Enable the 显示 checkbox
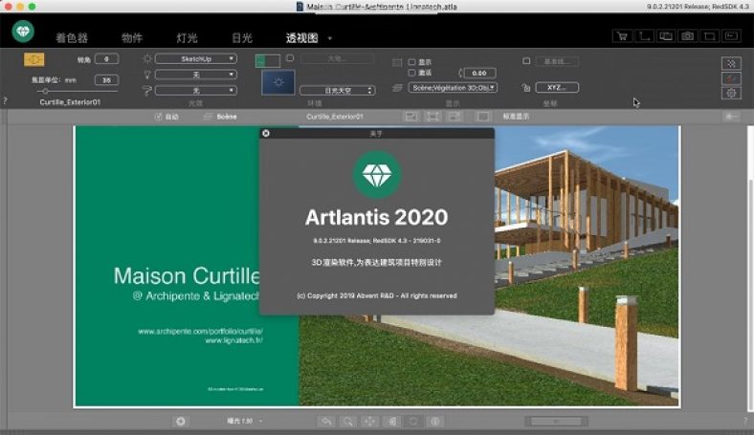This screenshot has width=754, height=435. [x=411, y=61]
